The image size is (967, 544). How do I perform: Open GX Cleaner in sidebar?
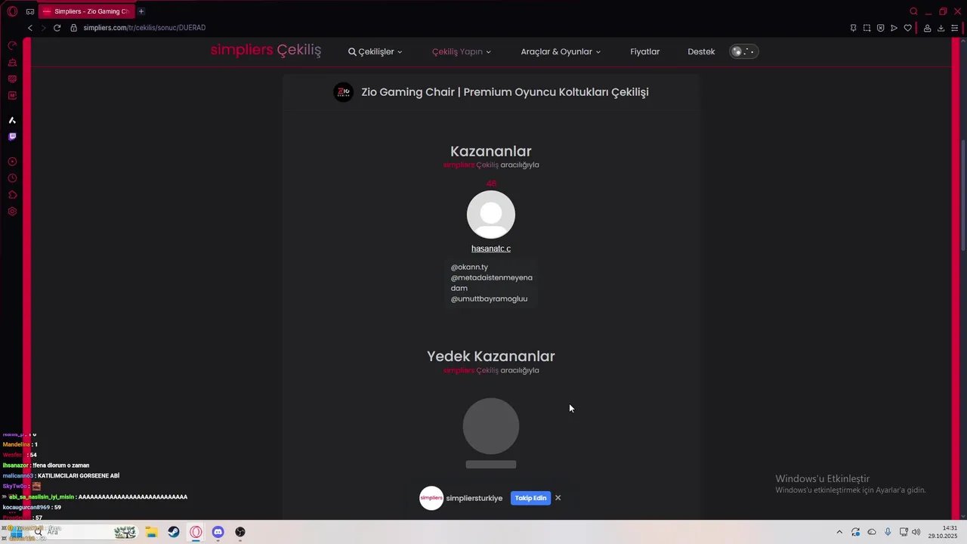12,63
